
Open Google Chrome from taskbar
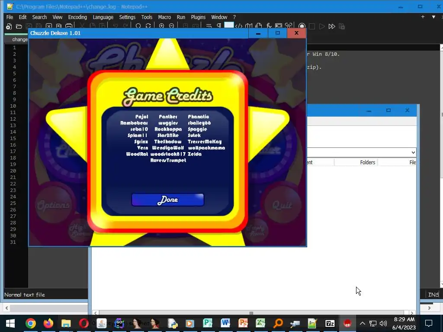(31, 323)
